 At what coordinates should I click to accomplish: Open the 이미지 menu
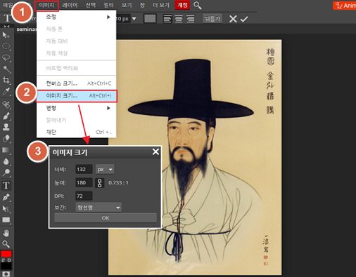click(46, 5)
